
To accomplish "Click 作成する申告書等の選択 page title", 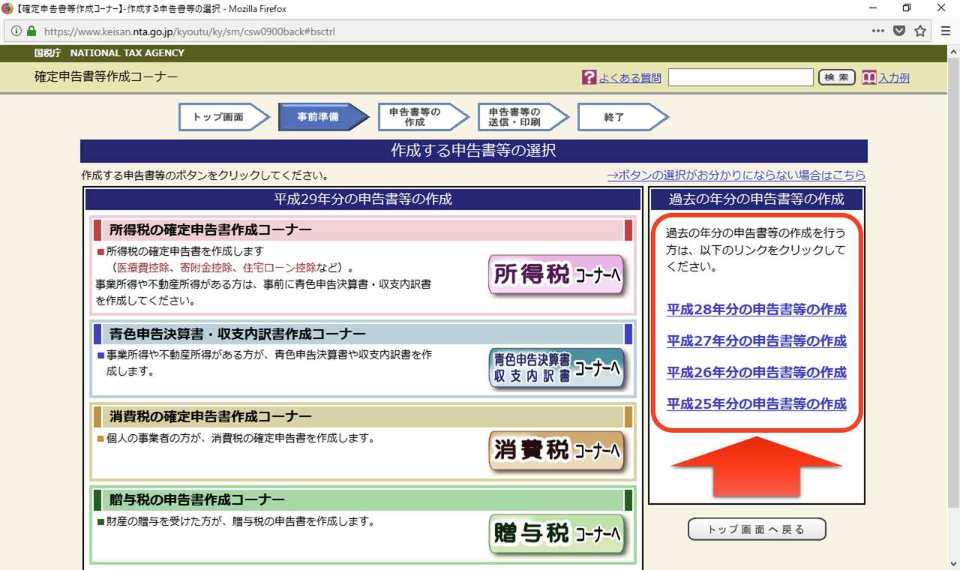I will tap(474, 151).
